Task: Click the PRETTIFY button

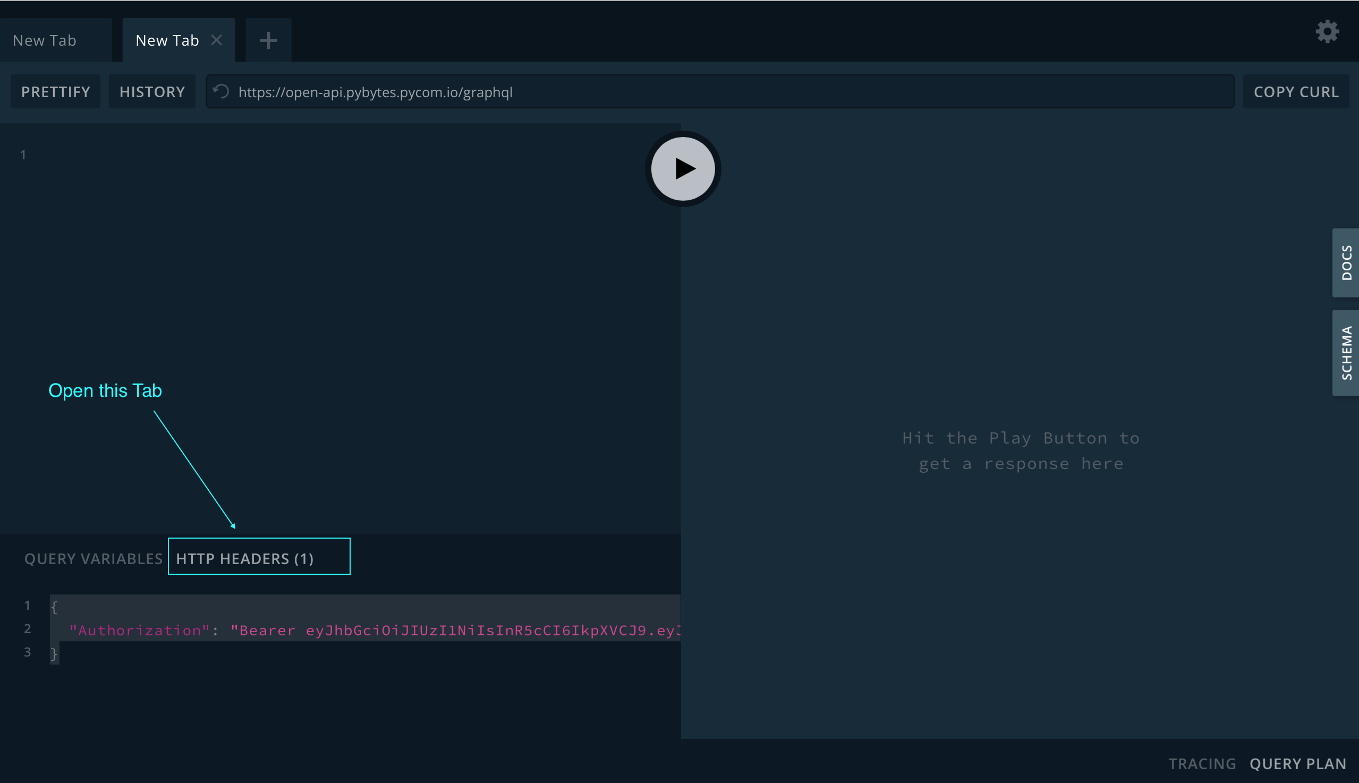Action: click(55, 92)
